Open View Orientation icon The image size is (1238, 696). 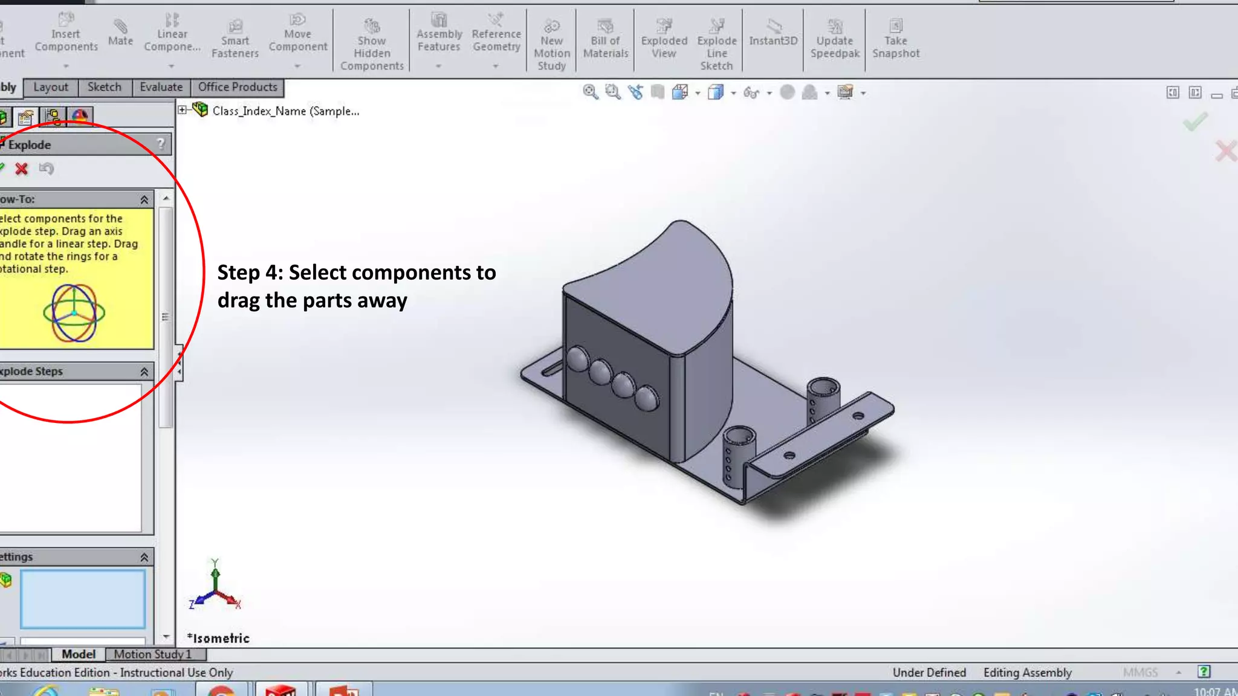click(x=680, y=92)
